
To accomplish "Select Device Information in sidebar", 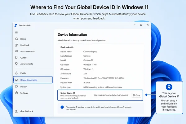I will (33, 80).
